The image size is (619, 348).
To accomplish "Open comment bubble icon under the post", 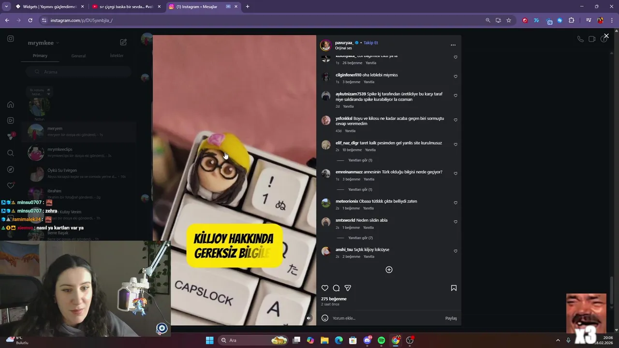I will 336,288.
